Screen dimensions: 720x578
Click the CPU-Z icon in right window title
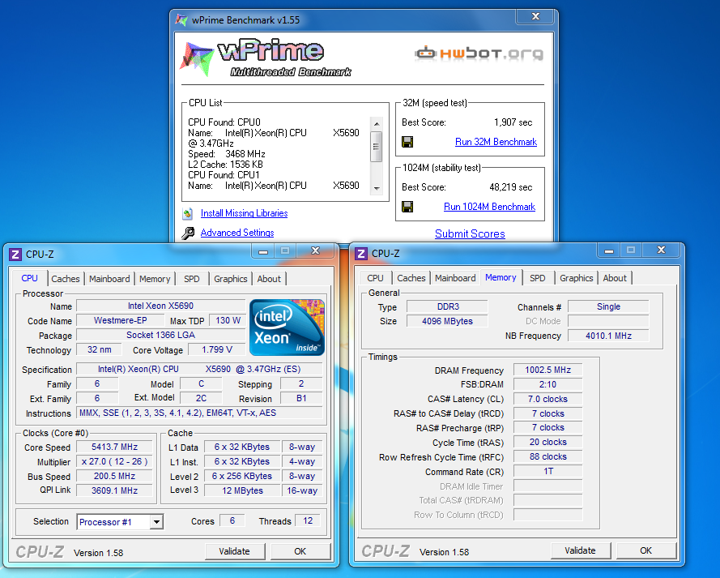pyautogui.click(x=361, y=253)
